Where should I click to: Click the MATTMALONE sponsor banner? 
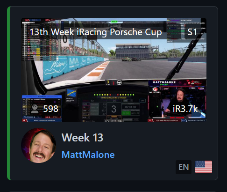(x=177, y=83)
